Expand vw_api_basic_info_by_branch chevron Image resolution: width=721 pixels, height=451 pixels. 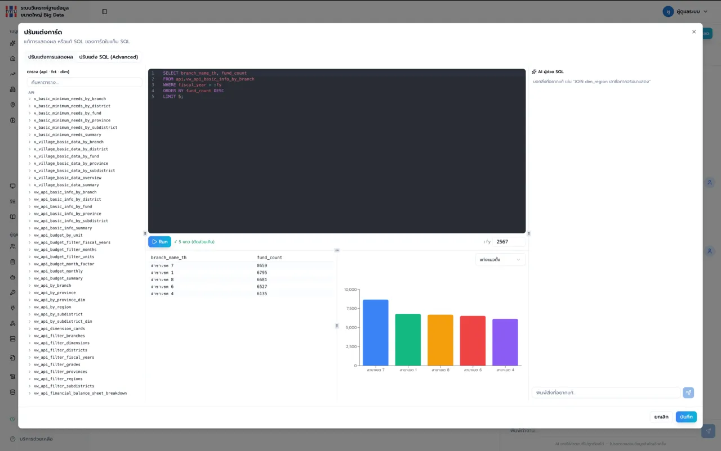coord(30,192)
